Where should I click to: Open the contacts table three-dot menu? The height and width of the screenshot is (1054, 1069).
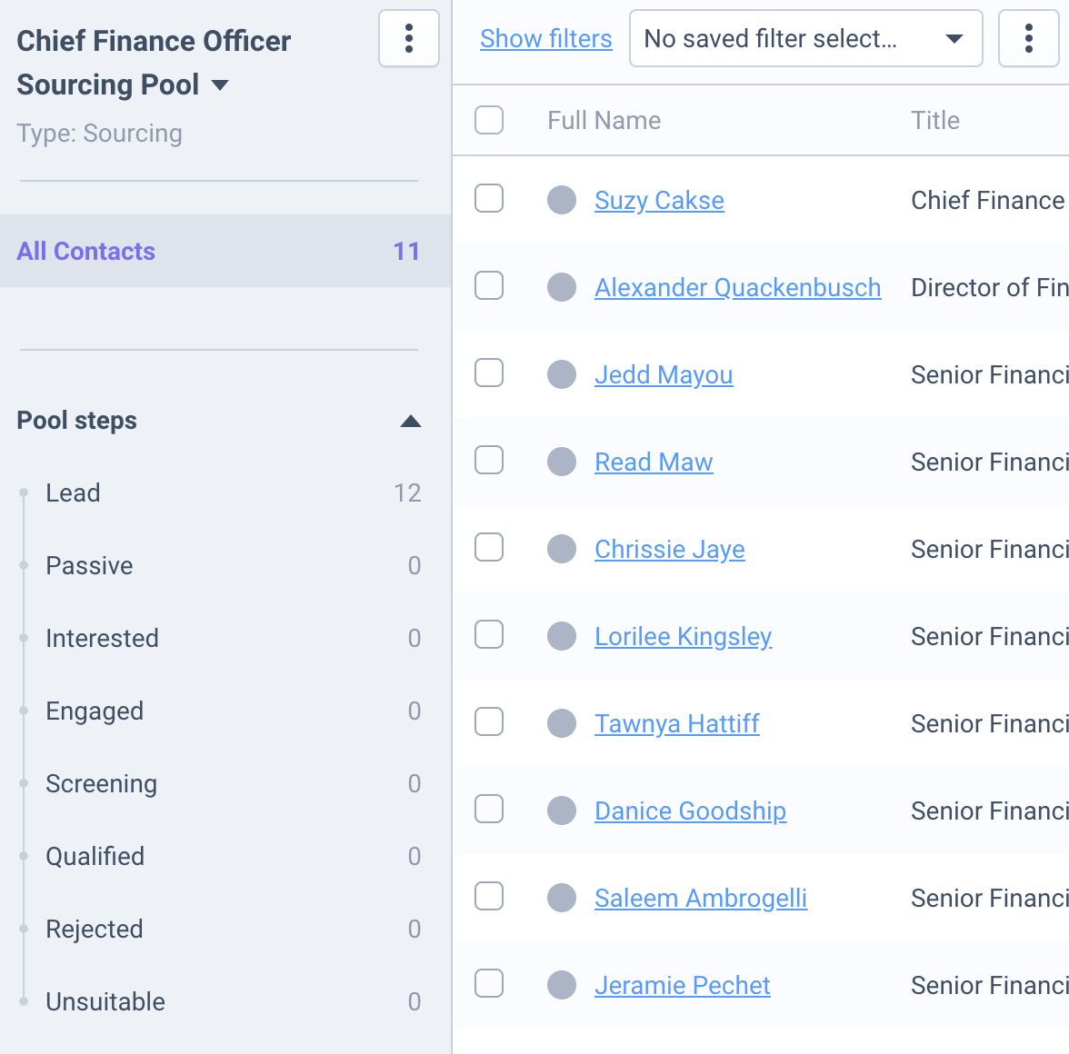click(1028, 38)
